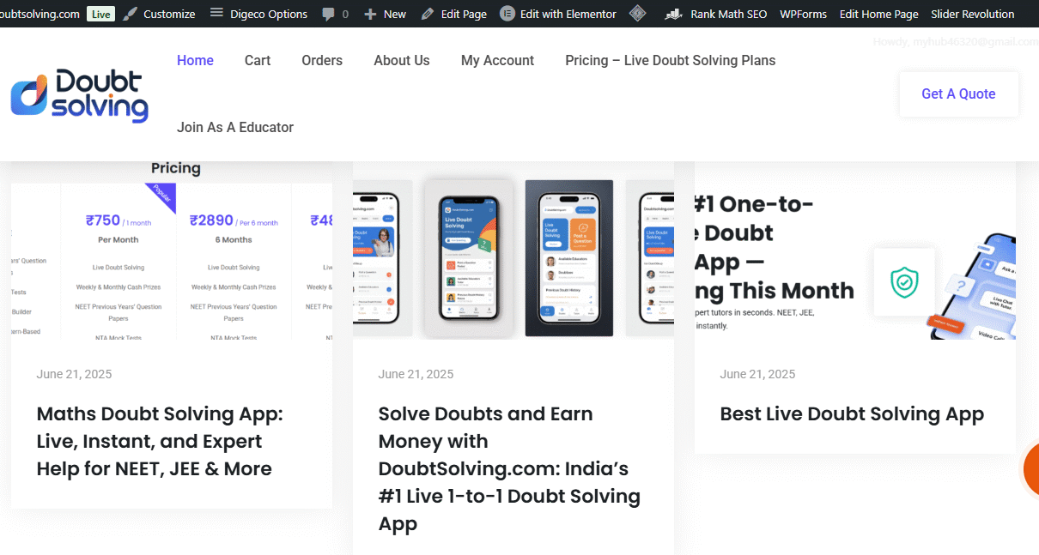Image resolution: width=1039 pixels, height=555 pixels.
Task: Go to Home nav link
Action: [195, 60]
